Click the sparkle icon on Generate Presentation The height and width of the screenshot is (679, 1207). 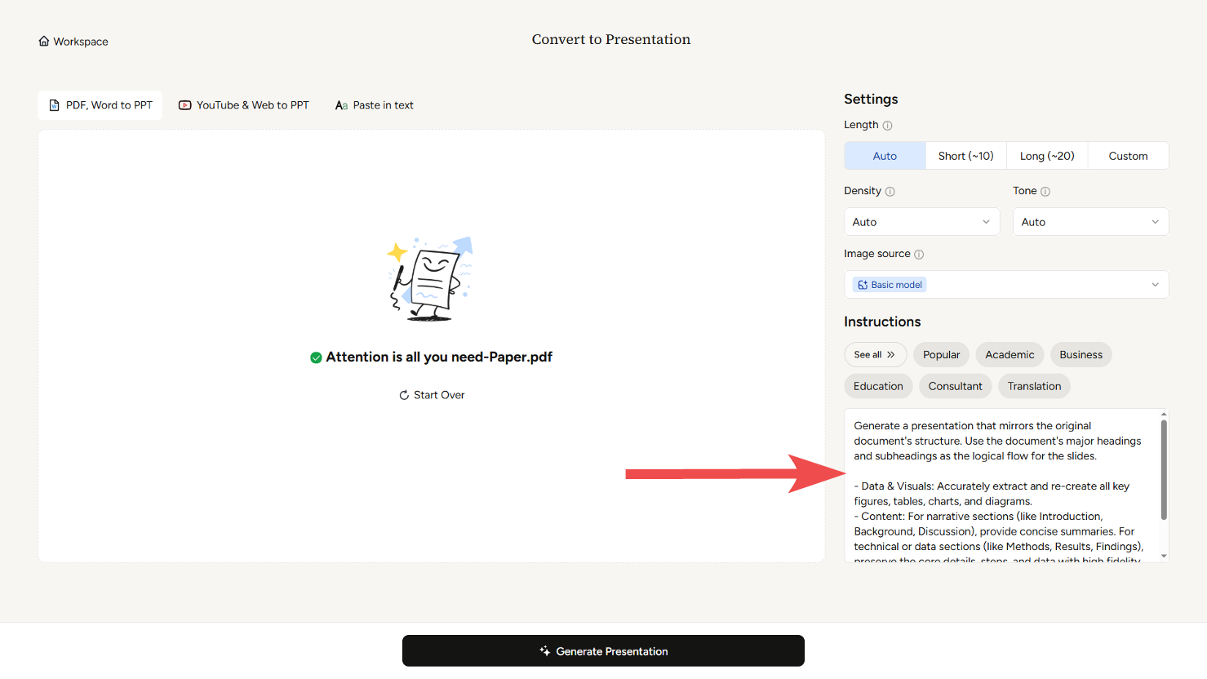[544, 651]
